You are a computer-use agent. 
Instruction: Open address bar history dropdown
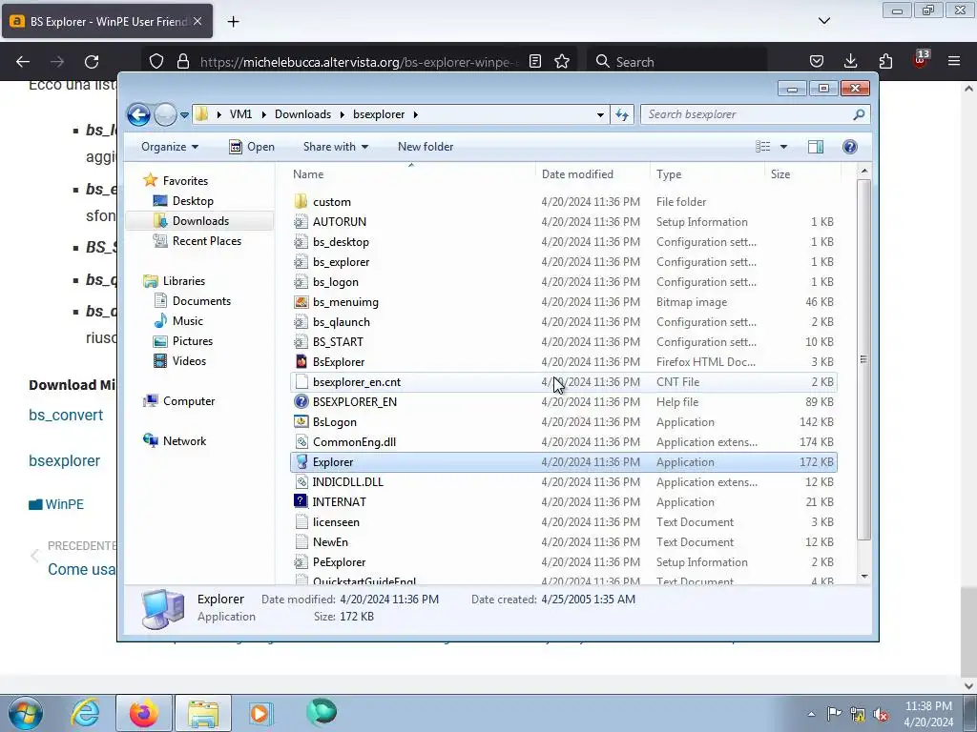(600, 114)
